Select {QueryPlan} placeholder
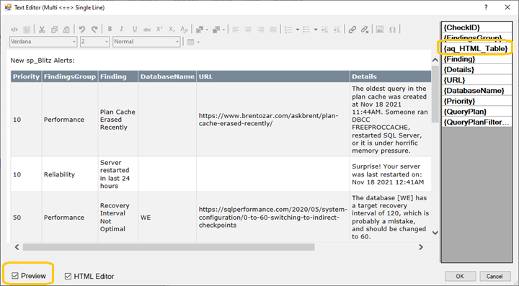Image resolution: width=519 pixels, height=286 pixels. click(x=476, y=112)
